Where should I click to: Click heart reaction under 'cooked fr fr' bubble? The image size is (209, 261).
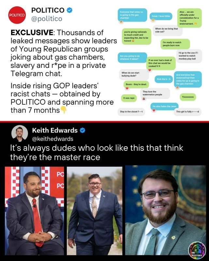click(150, 70)
